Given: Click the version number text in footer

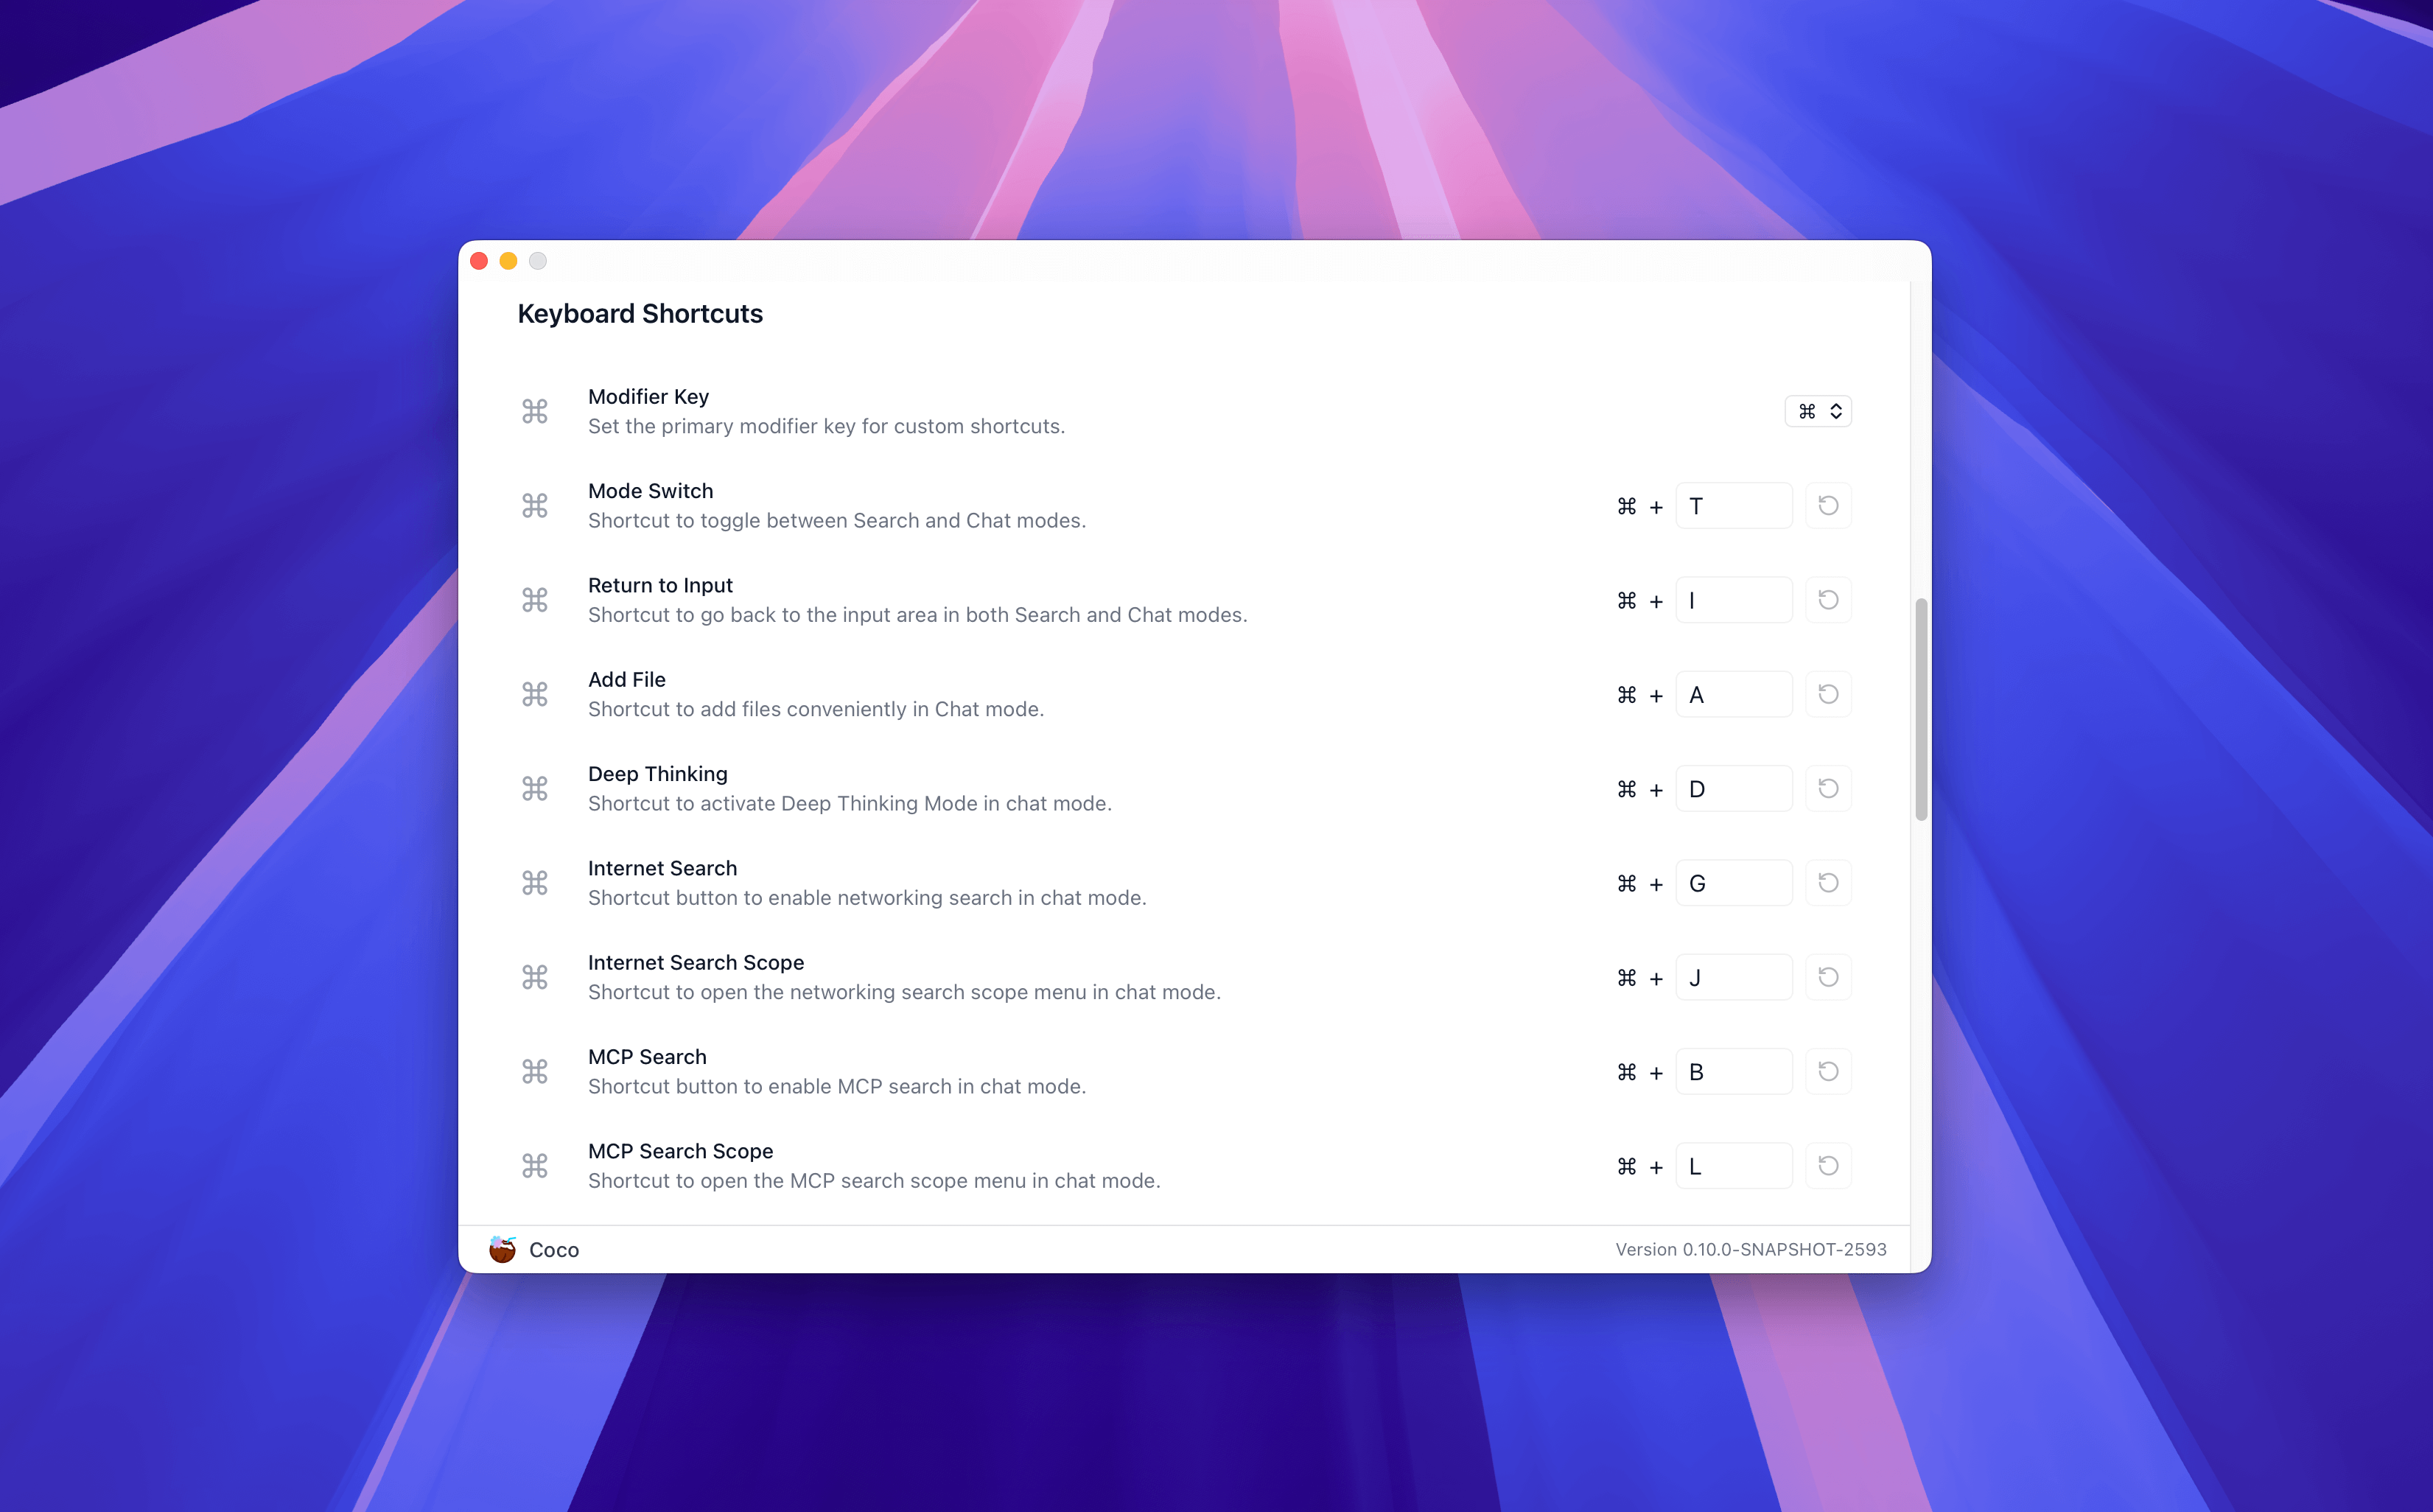Looking at the screenshot, I should (x=1750, y=1249).
